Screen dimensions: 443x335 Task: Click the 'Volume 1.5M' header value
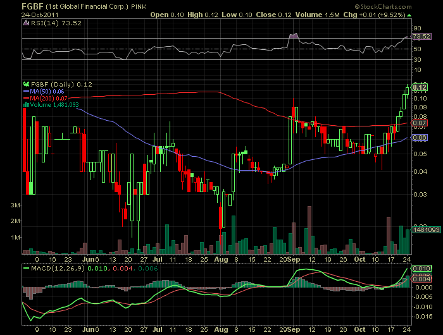317,15
